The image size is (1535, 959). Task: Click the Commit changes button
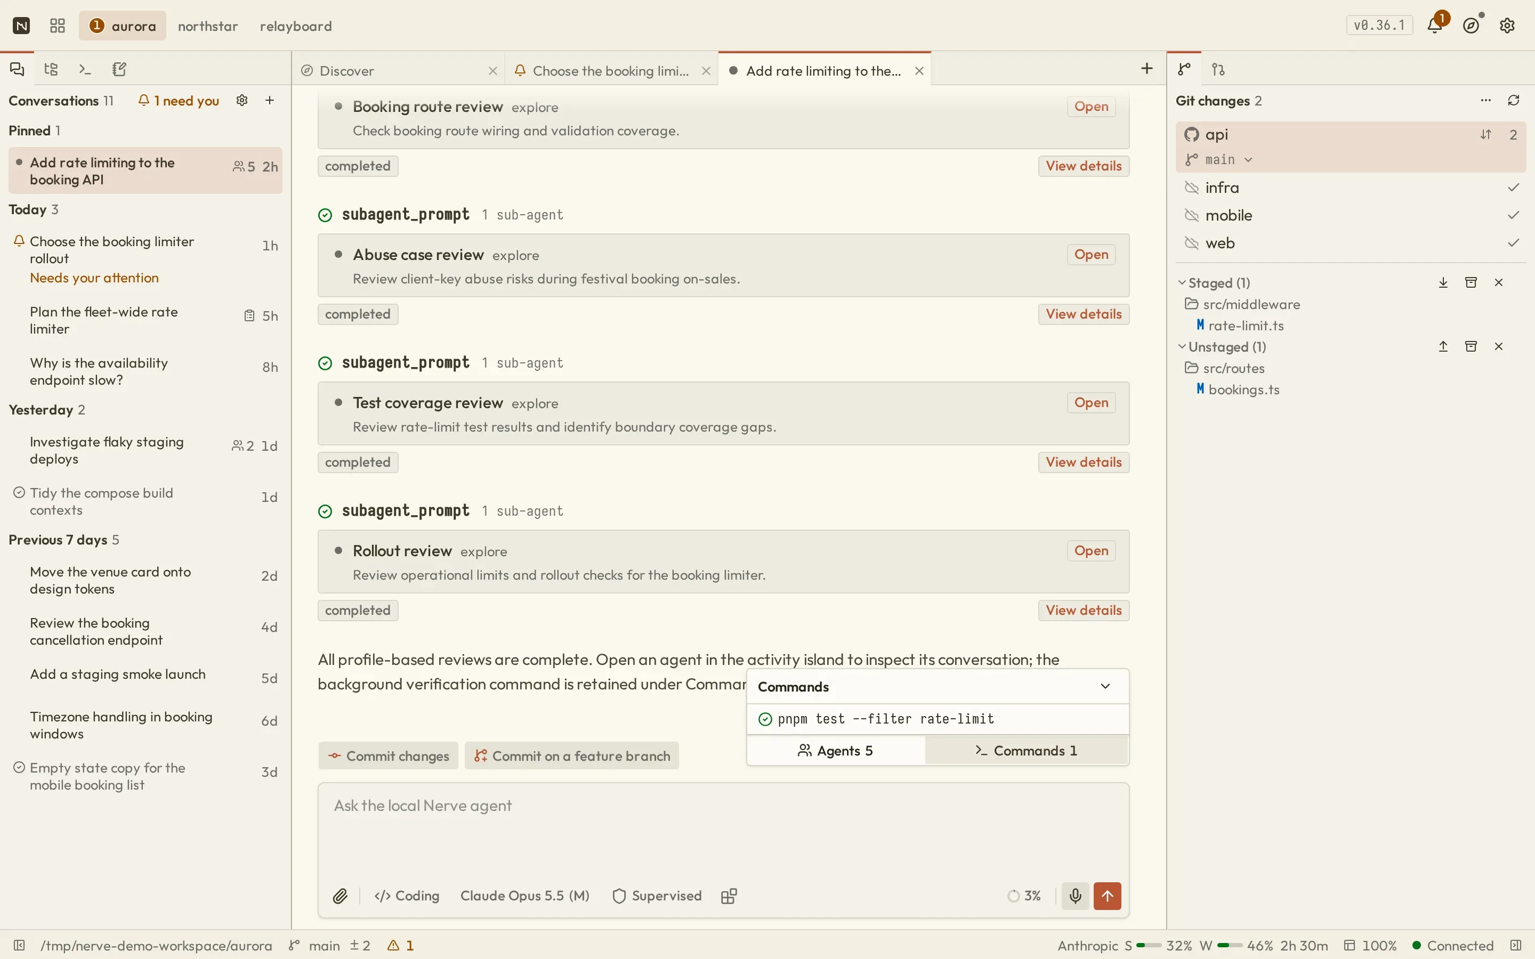point(388,755)
